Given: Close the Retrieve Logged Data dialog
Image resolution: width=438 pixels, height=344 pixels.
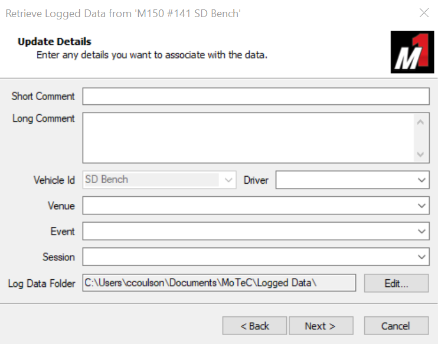Looking at the screenshot, I should [424, 13].
